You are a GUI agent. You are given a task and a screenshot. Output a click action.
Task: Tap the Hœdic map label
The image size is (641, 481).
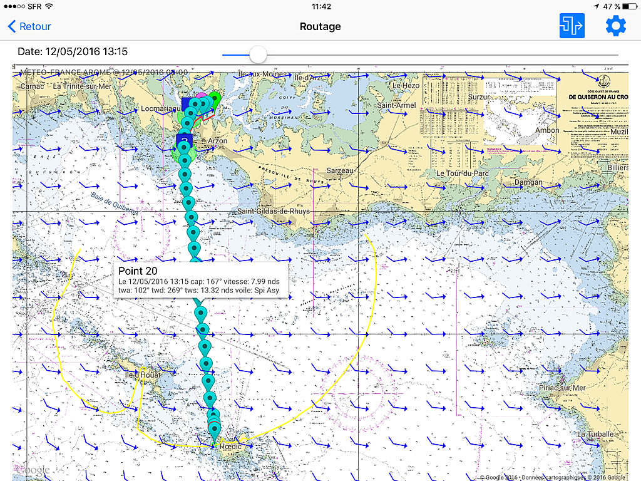(230, 446)
